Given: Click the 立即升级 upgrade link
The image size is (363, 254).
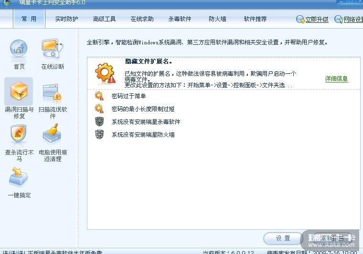Looking at the screenshot, I should (x=317, y=20).
